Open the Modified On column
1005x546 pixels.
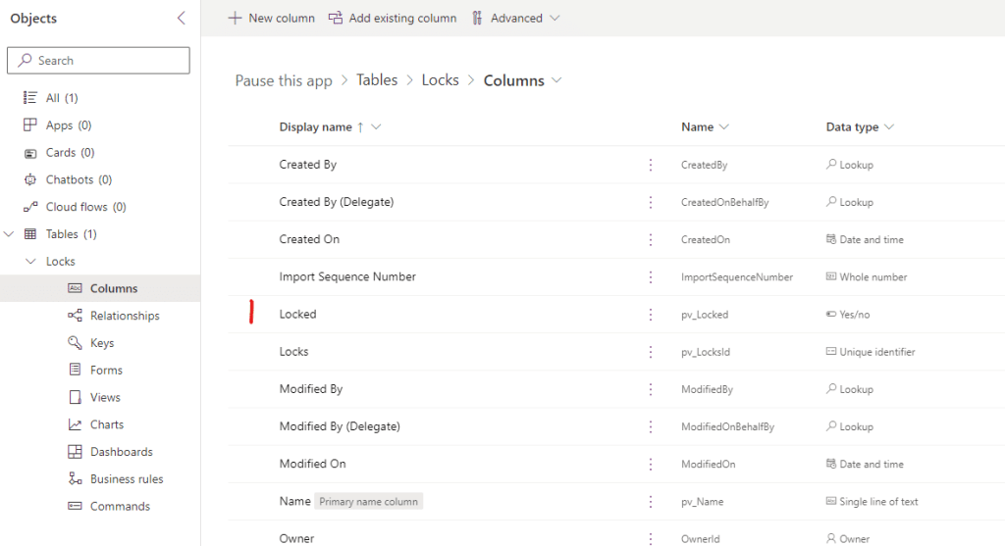(x=312, y=464)
